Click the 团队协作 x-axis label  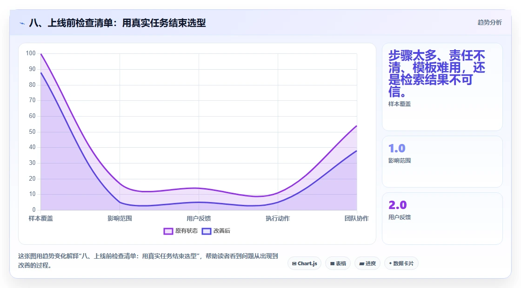356,218
